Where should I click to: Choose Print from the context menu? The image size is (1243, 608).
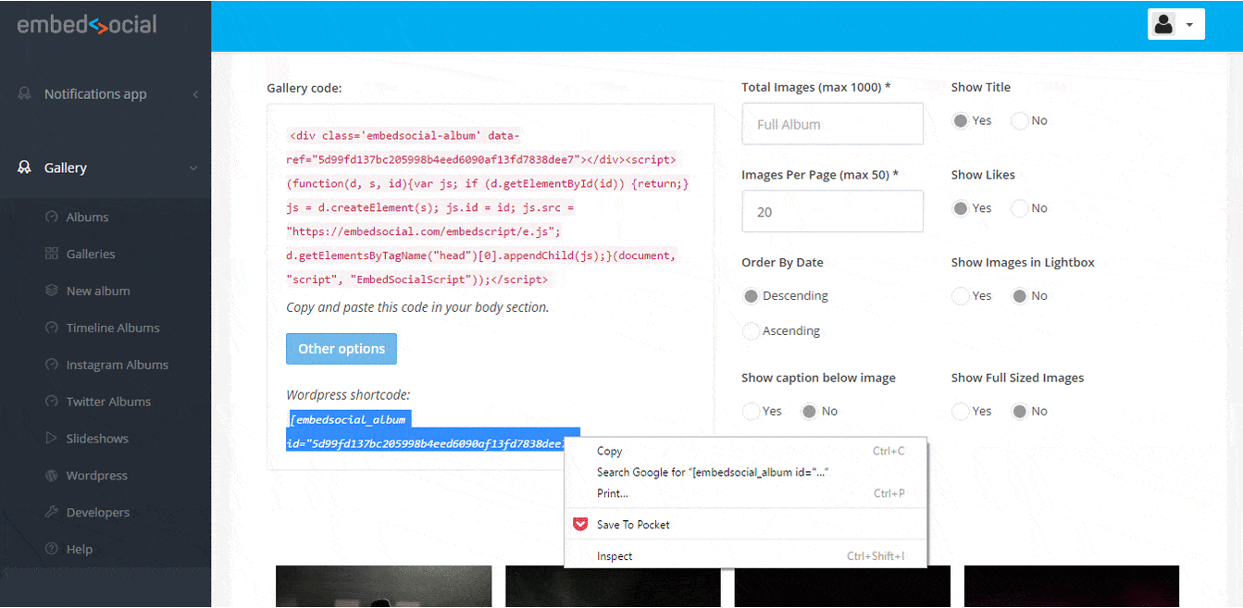[746, 493]
